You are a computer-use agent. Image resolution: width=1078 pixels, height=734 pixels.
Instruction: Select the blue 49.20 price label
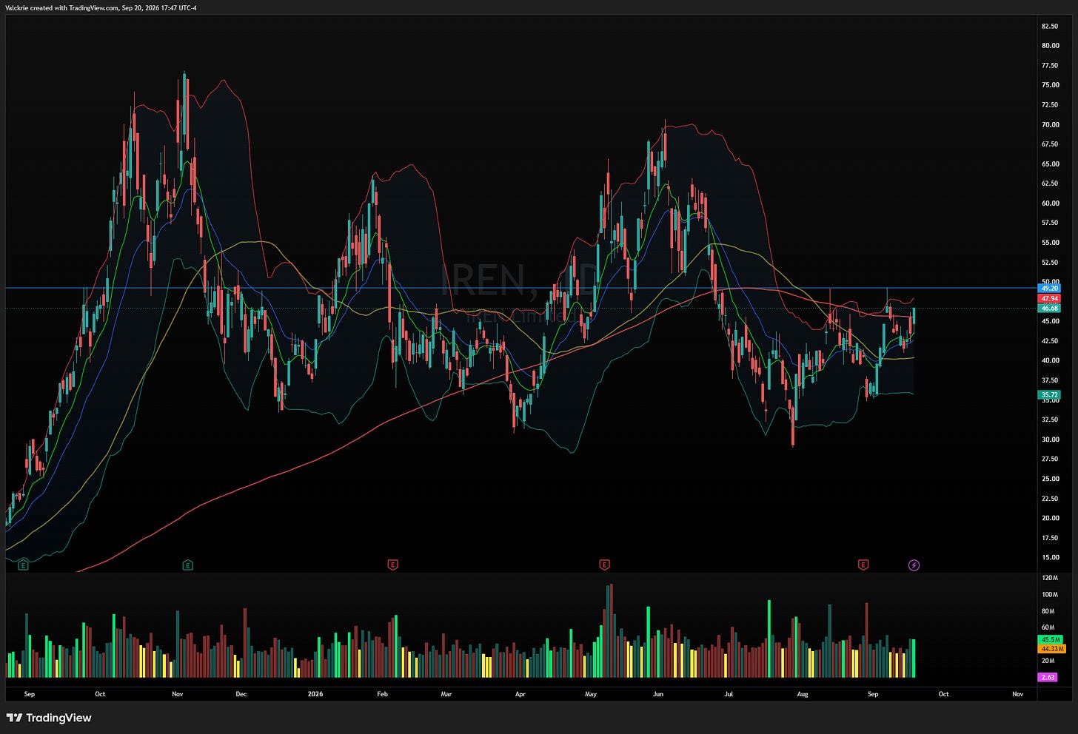tap(1050, 289)
